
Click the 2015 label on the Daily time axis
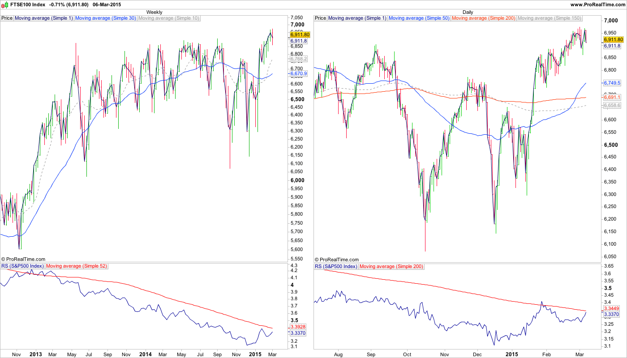pyautogui.click(x=512, y=354)
